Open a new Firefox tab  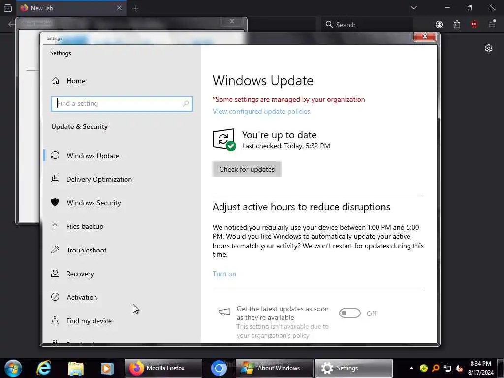(x=135, y=8)
